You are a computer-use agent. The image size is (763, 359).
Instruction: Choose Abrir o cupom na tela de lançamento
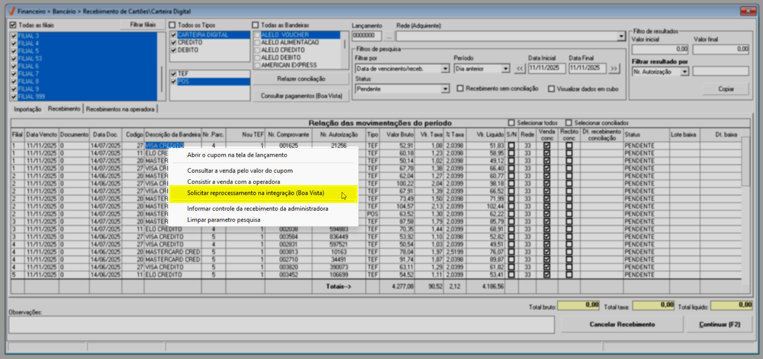click(x=237, y=155)
